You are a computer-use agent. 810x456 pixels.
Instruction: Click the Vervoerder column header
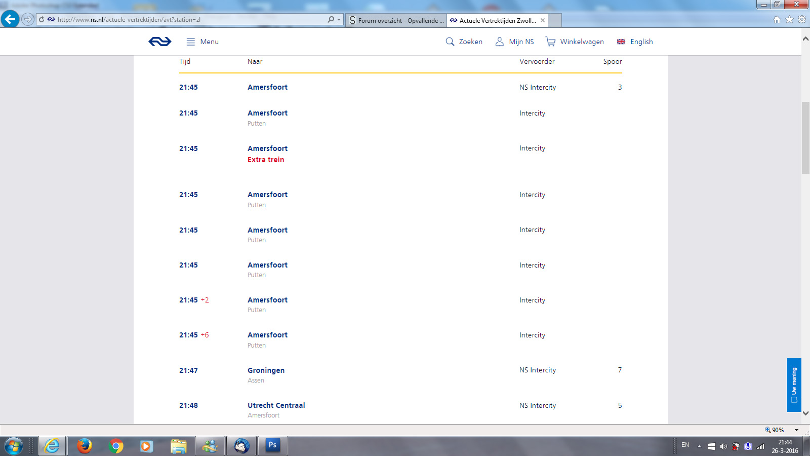pyautogui.click(x=537, y=61)
